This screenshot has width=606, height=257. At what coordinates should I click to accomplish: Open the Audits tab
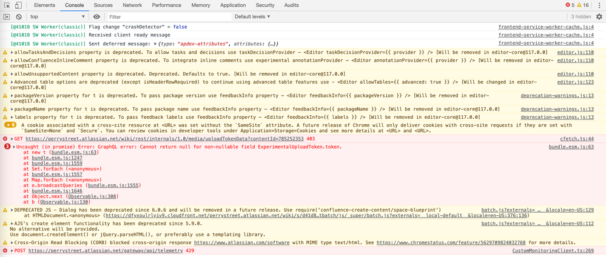(291, 5)
